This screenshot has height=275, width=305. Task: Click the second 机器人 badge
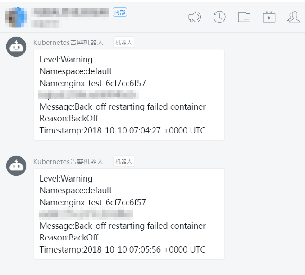point(124,161)
